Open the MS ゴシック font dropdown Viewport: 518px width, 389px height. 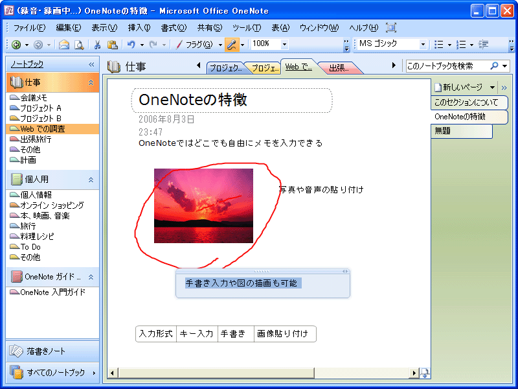pyautogui.click(x=423, y=44)
